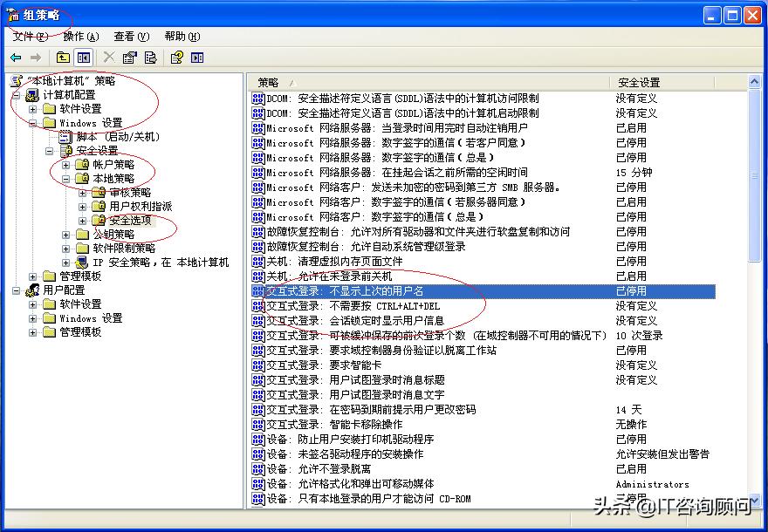This screenshot has width=768, height=532.
Task: Click the rightmost Show/Hide Extensions toolbar icon
Action: [197, 57]
